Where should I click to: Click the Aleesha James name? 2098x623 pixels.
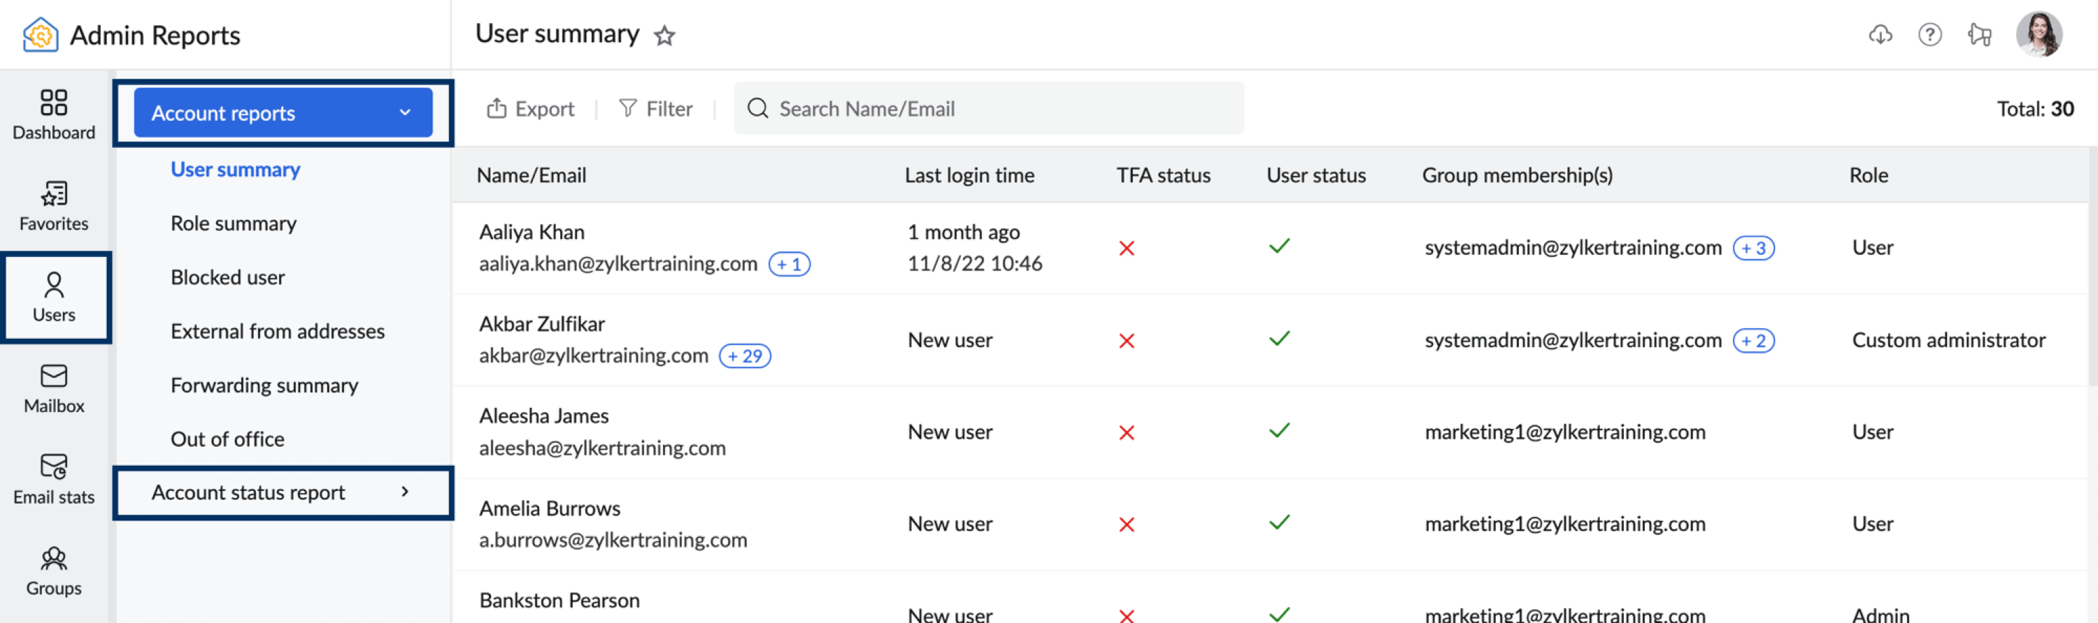pos(543,416)
